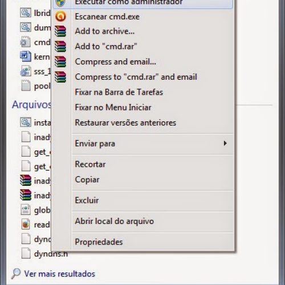Open Propriedades from context menu
This screenshot has width=285, height=285.
(x=143, y=242)
